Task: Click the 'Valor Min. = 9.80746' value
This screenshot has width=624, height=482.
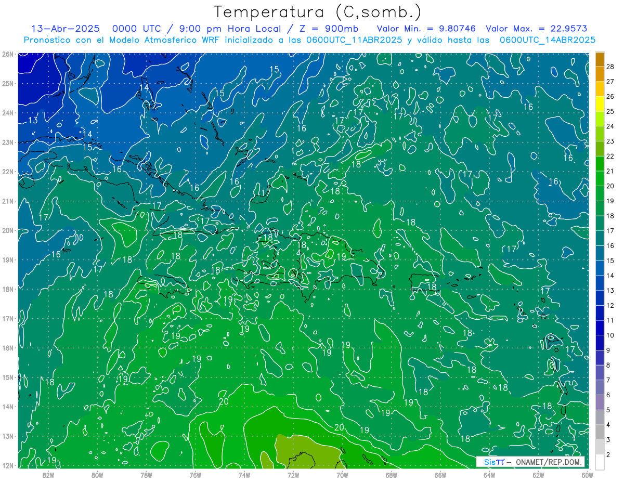Action: [x=426, y=29]
